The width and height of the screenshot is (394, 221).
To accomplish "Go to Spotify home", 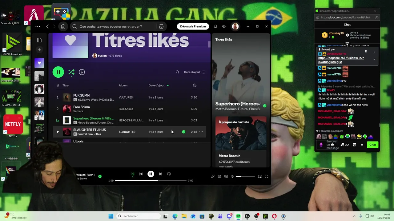I will point(63,26).
